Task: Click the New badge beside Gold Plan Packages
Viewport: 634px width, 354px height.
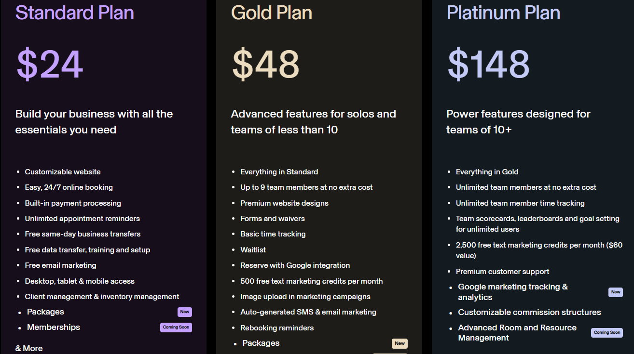Action: click(400, 343)
